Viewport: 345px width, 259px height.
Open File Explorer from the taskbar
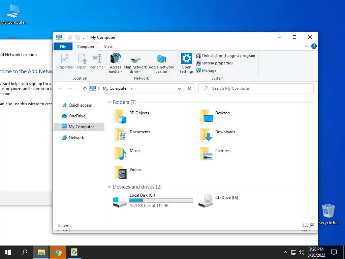41,252
